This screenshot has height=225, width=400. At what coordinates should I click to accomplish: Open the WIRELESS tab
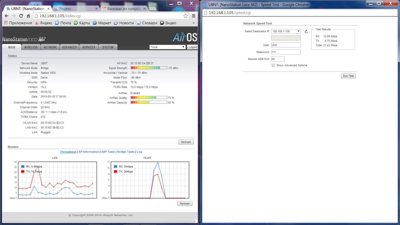(x=31, y=47)
